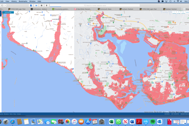Open Messages from the Dock

pyautogui.click(x=47, y=122)
